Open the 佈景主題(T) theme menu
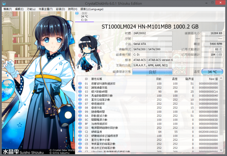This screenshot has width=227, height=156. (46, 9)
